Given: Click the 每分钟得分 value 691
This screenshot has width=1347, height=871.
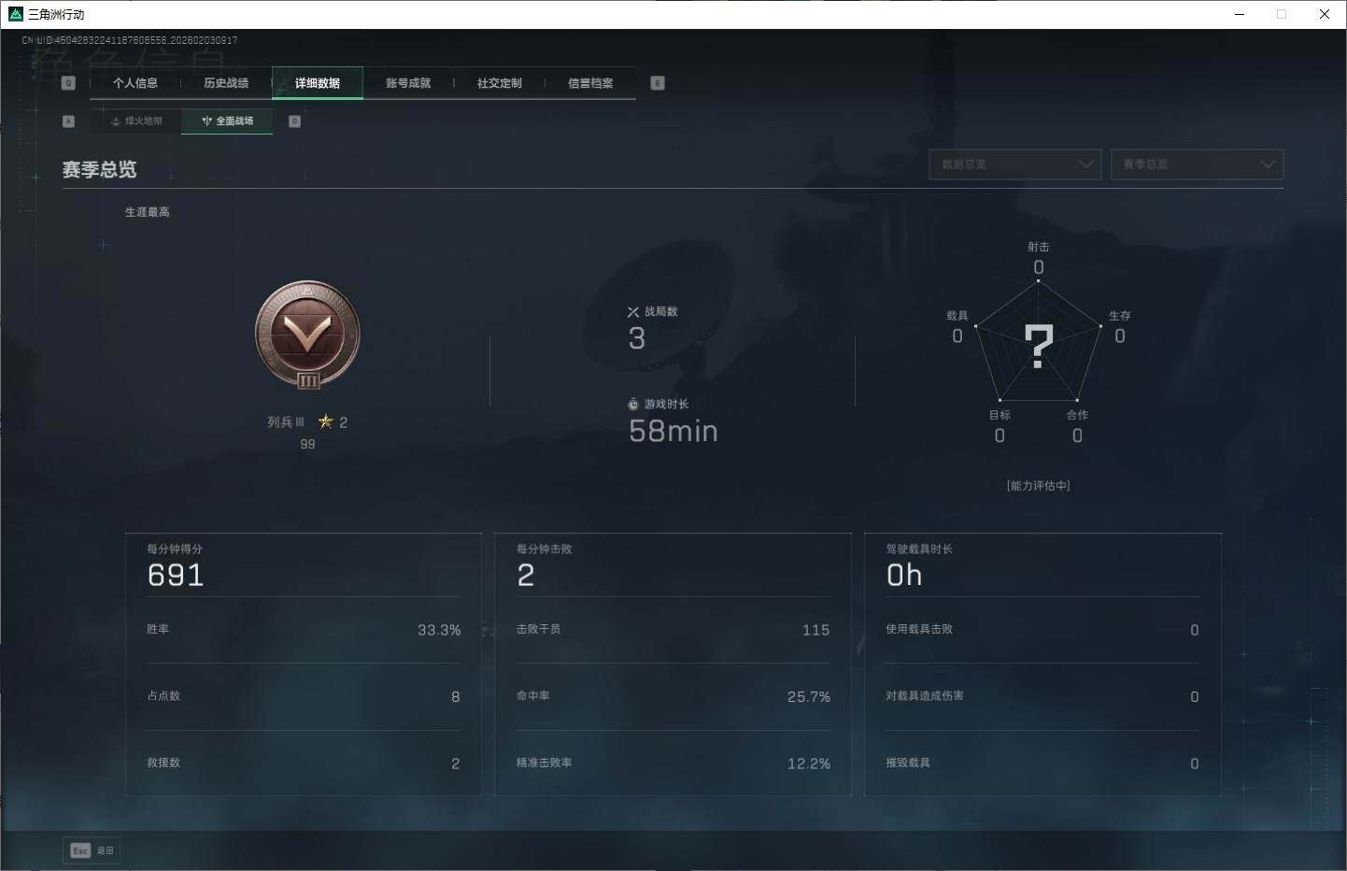Looking at the screenshot, I should point(176,575).
